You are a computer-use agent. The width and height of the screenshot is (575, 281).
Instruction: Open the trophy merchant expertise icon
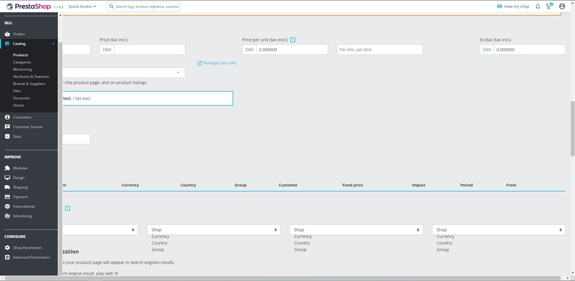click(549, 6)
